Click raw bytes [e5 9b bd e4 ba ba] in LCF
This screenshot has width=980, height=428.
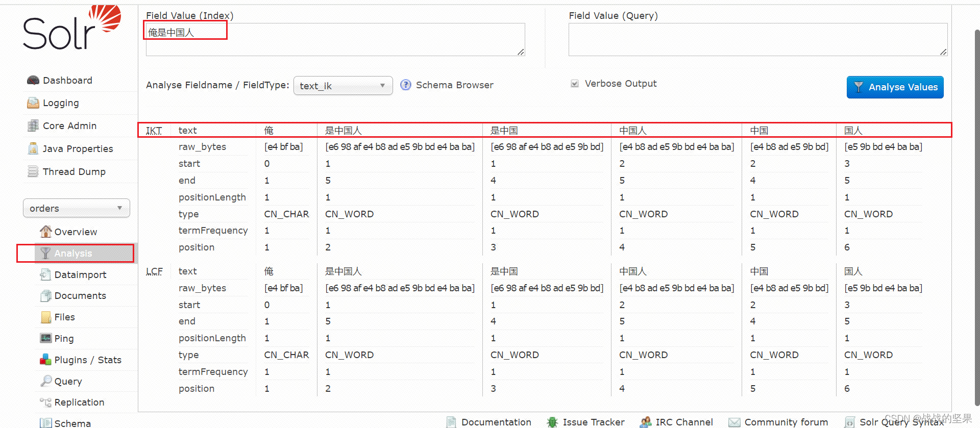[883, 288]
